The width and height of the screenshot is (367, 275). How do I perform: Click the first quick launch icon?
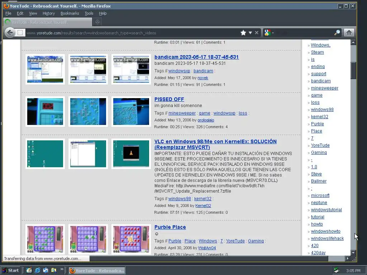coord(29,271)
